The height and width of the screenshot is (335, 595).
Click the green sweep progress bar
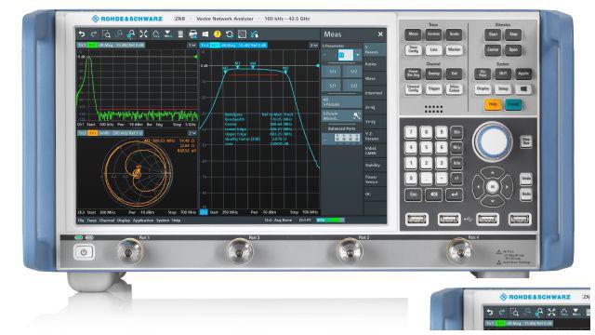point(331,220)
